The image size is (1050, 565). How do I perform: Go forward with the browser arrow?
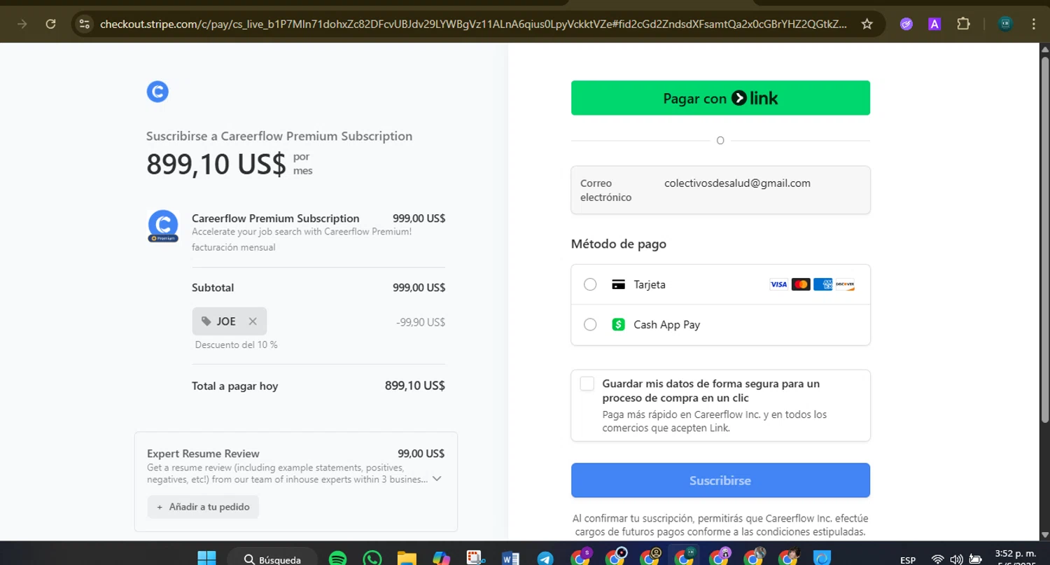(x=22, y=24)
